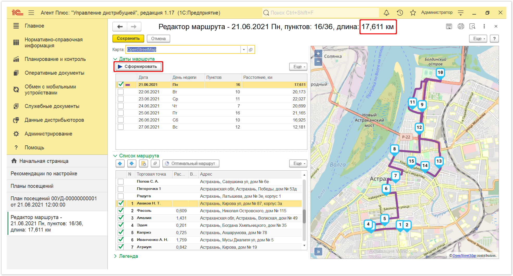Image resolution: width=513 pixels, height=276 pixels.
Task: Open the Карта dropdown arrow
Action: [x=244, y=49]
